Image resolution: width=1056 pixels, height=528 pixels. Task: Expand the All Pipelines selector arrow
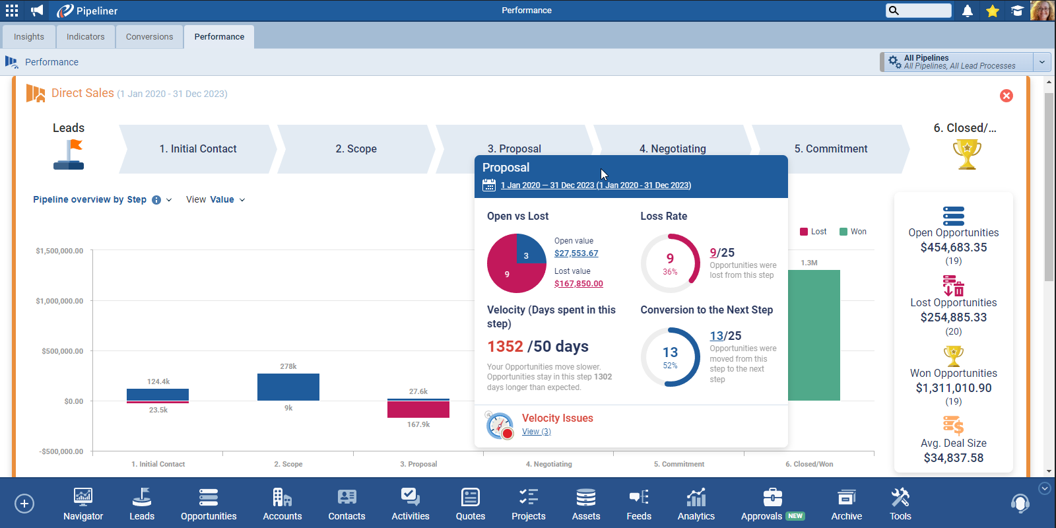[x=1042, y=62]
